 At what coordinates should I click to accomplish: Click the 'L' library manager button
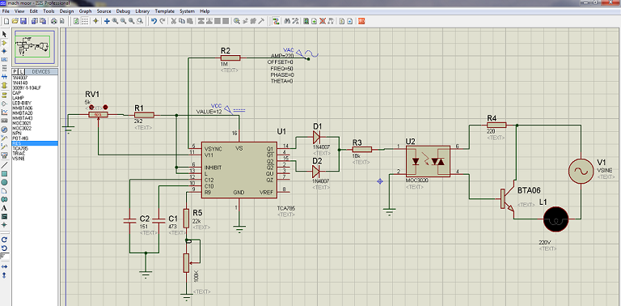20,72
